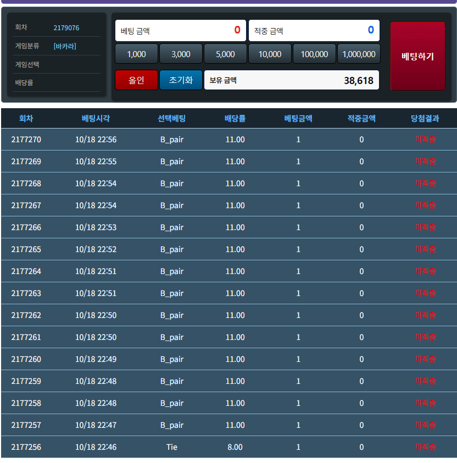Click round number 2177259
The image size is (457, 463).
(x=26, y=381)
